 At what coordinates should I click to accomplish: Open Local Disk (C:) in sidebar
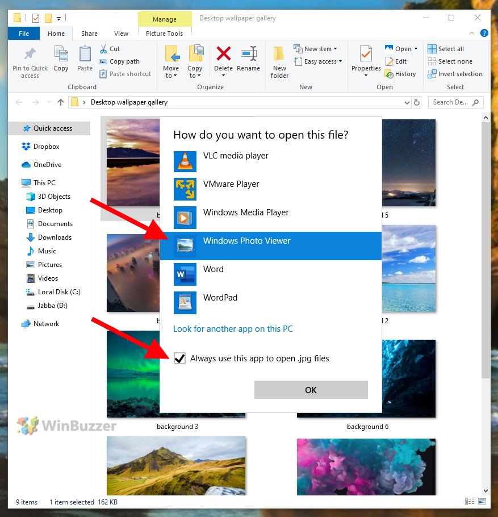53,292
